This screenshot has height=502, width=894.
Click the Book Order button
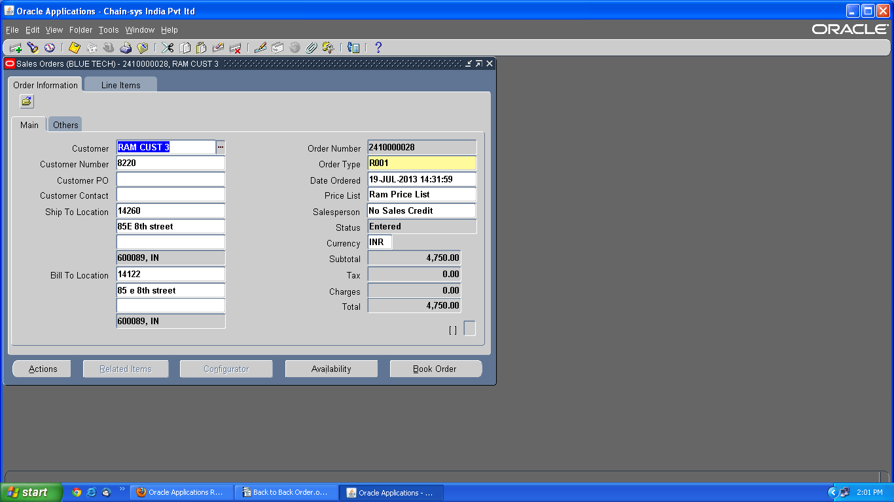435,369
